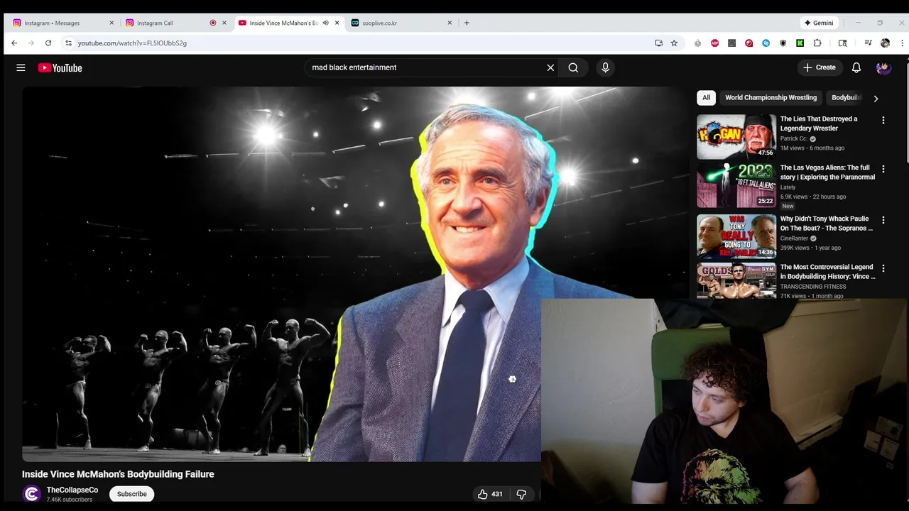909x511 pixels.
Task: Open Patrick Cc channel link
Action: pos(794,138)
